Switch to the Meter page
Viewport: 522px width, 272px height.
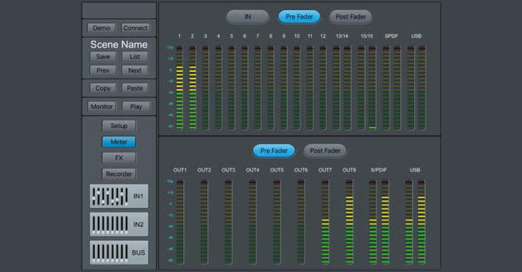[119, 142]
